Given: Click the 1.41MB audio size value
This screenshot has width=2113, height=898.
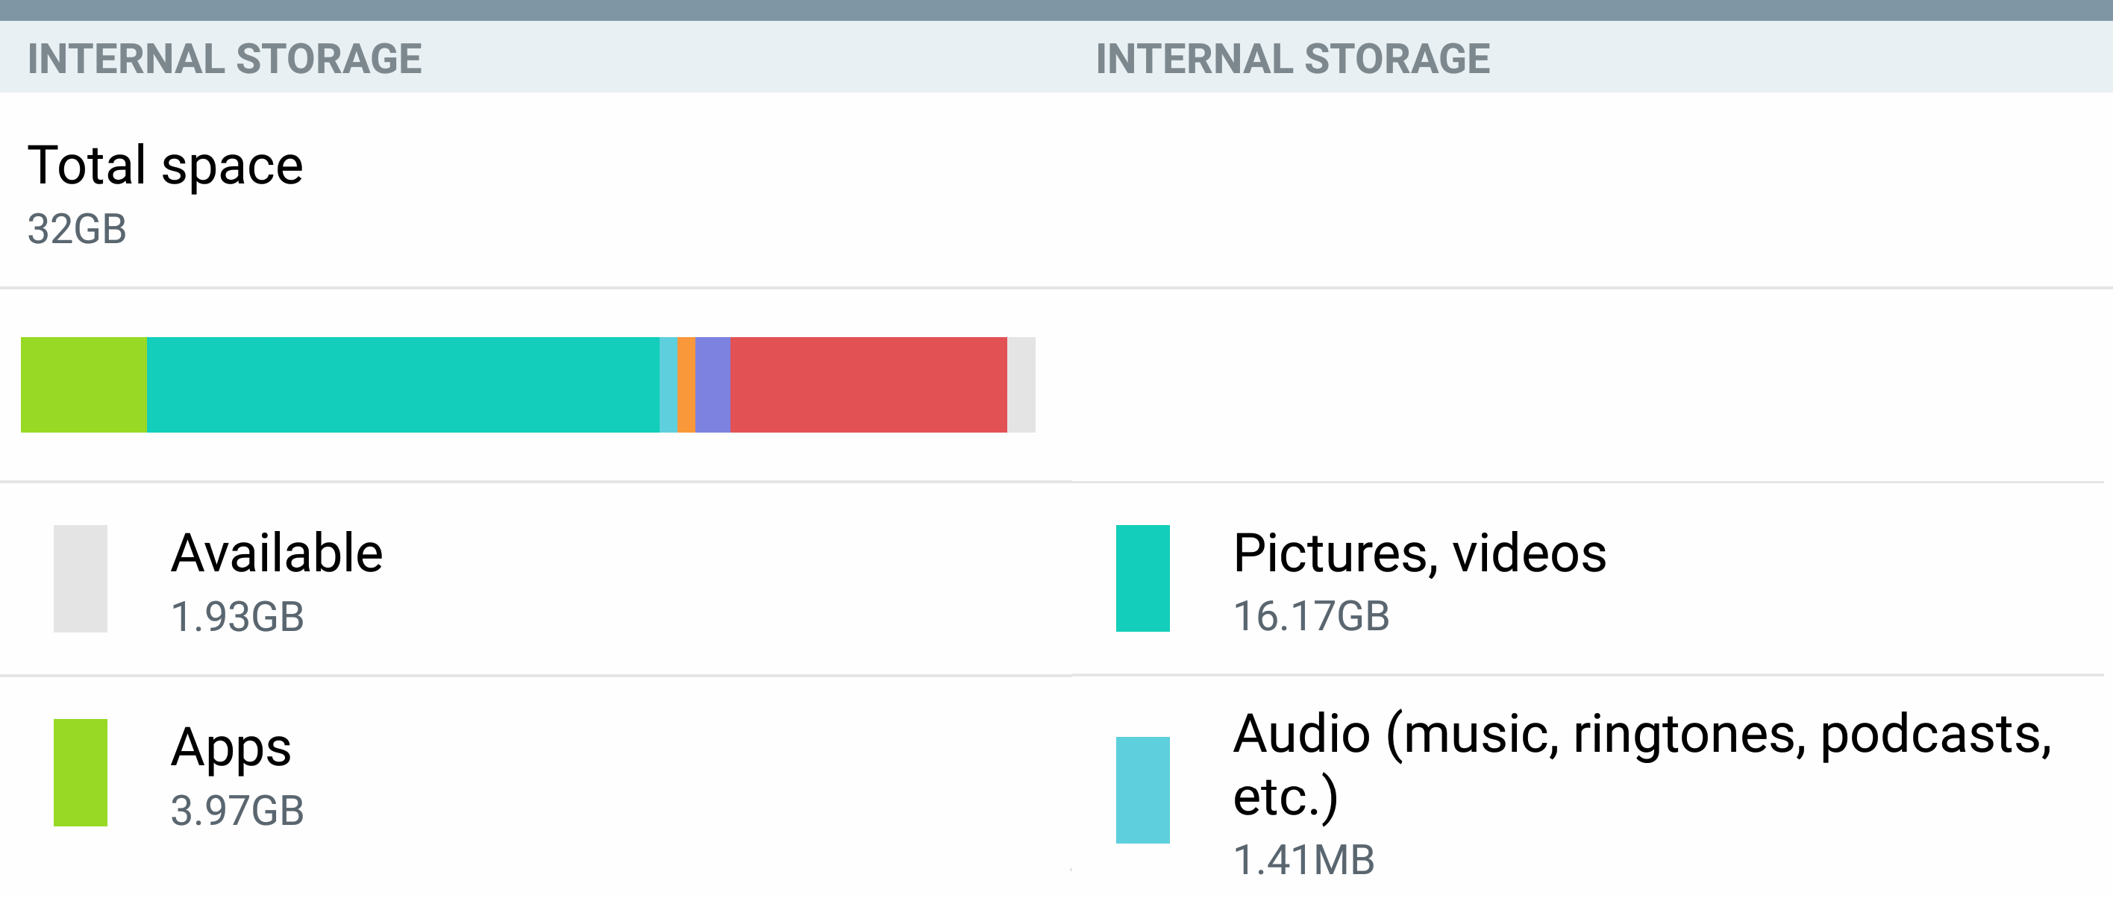Looking at the screenshot, I should [x=1303, y=859].
